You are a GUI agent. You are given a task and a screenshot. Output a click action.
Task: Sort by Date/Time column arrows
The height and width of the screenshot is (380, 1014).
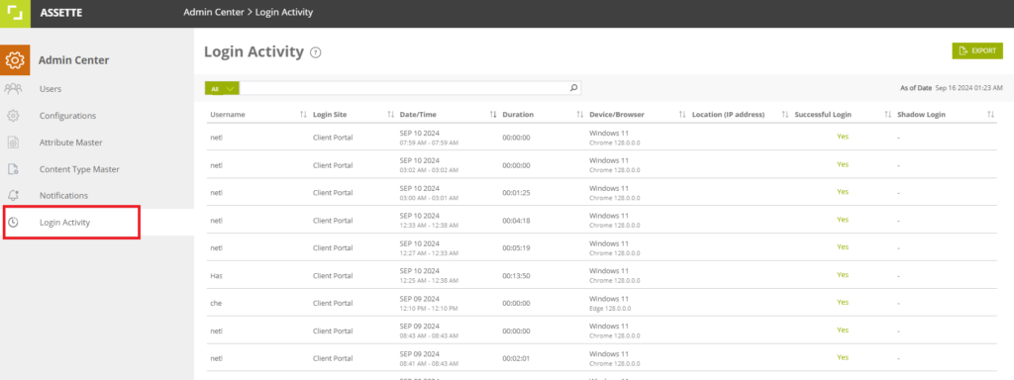tap(493, 115)
